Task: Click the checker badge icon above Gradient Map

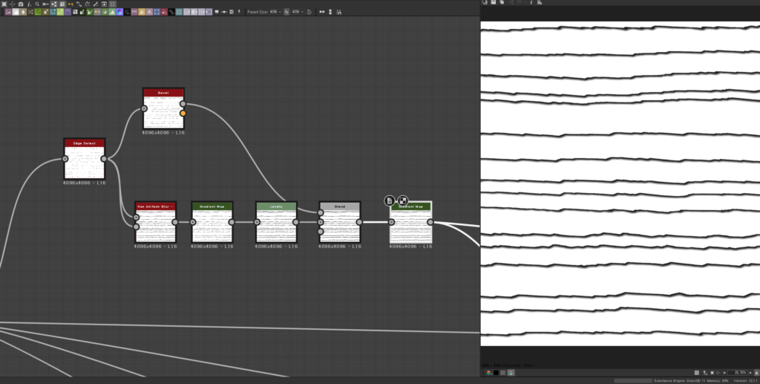Action: coord(402,201)
